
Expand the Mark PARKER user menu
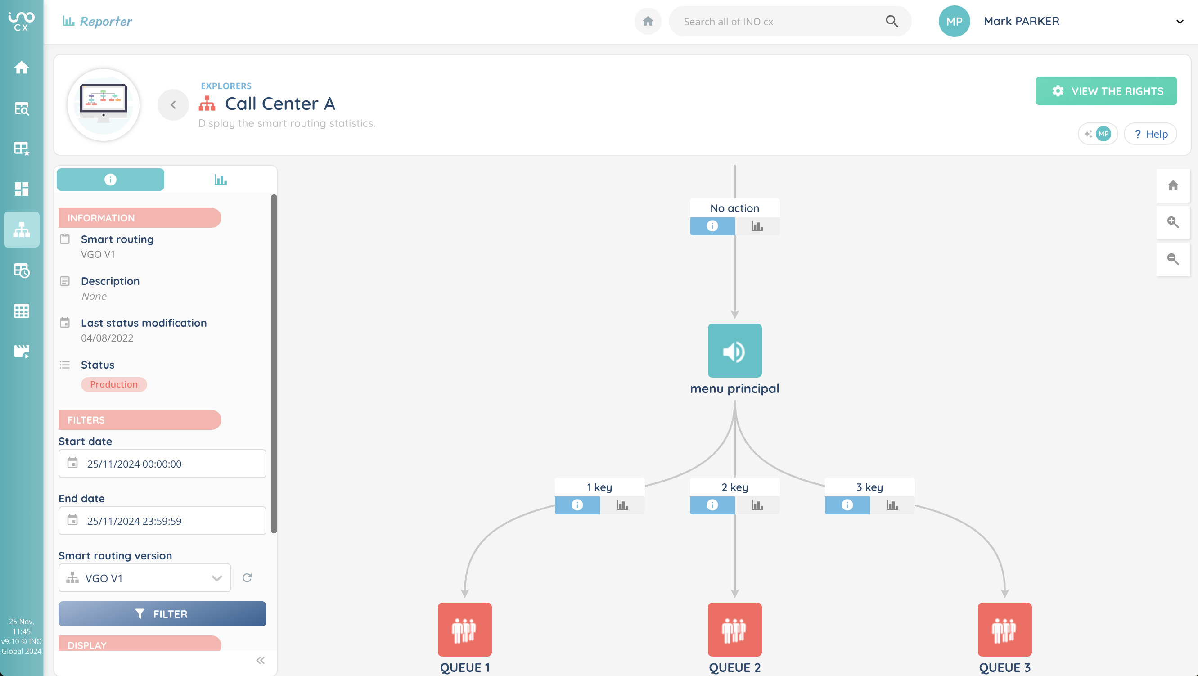tap(1180, 22)
